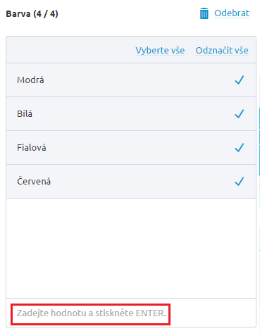
Task: Uncheck the Modrá checkmark
Action: click(x=240, y=80)
